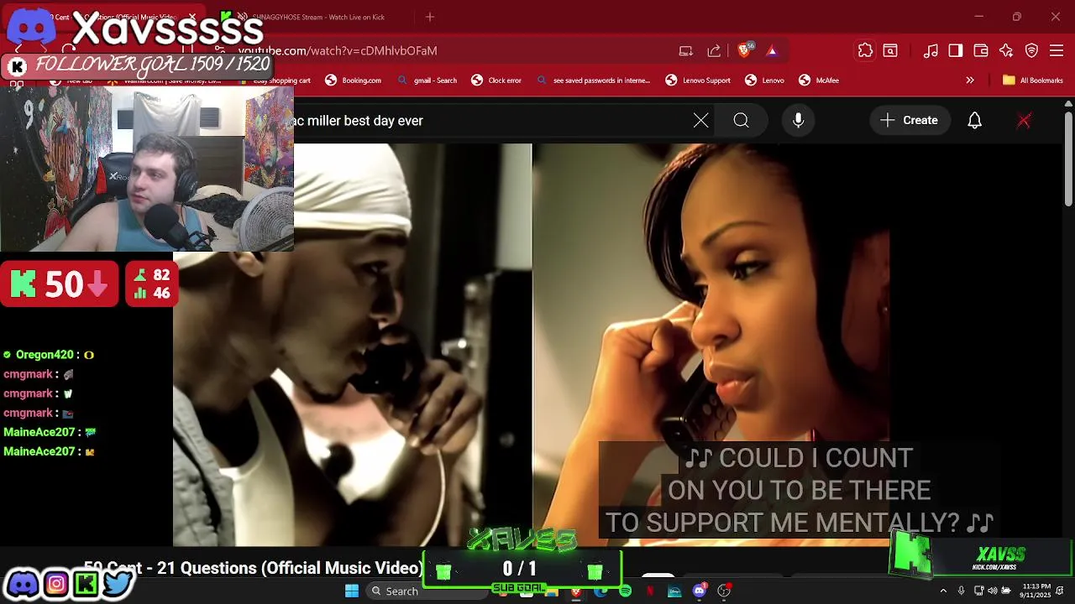Open the taskbar icon next to Netflix
Screen dimensions: 1075x604
[674, 591]
